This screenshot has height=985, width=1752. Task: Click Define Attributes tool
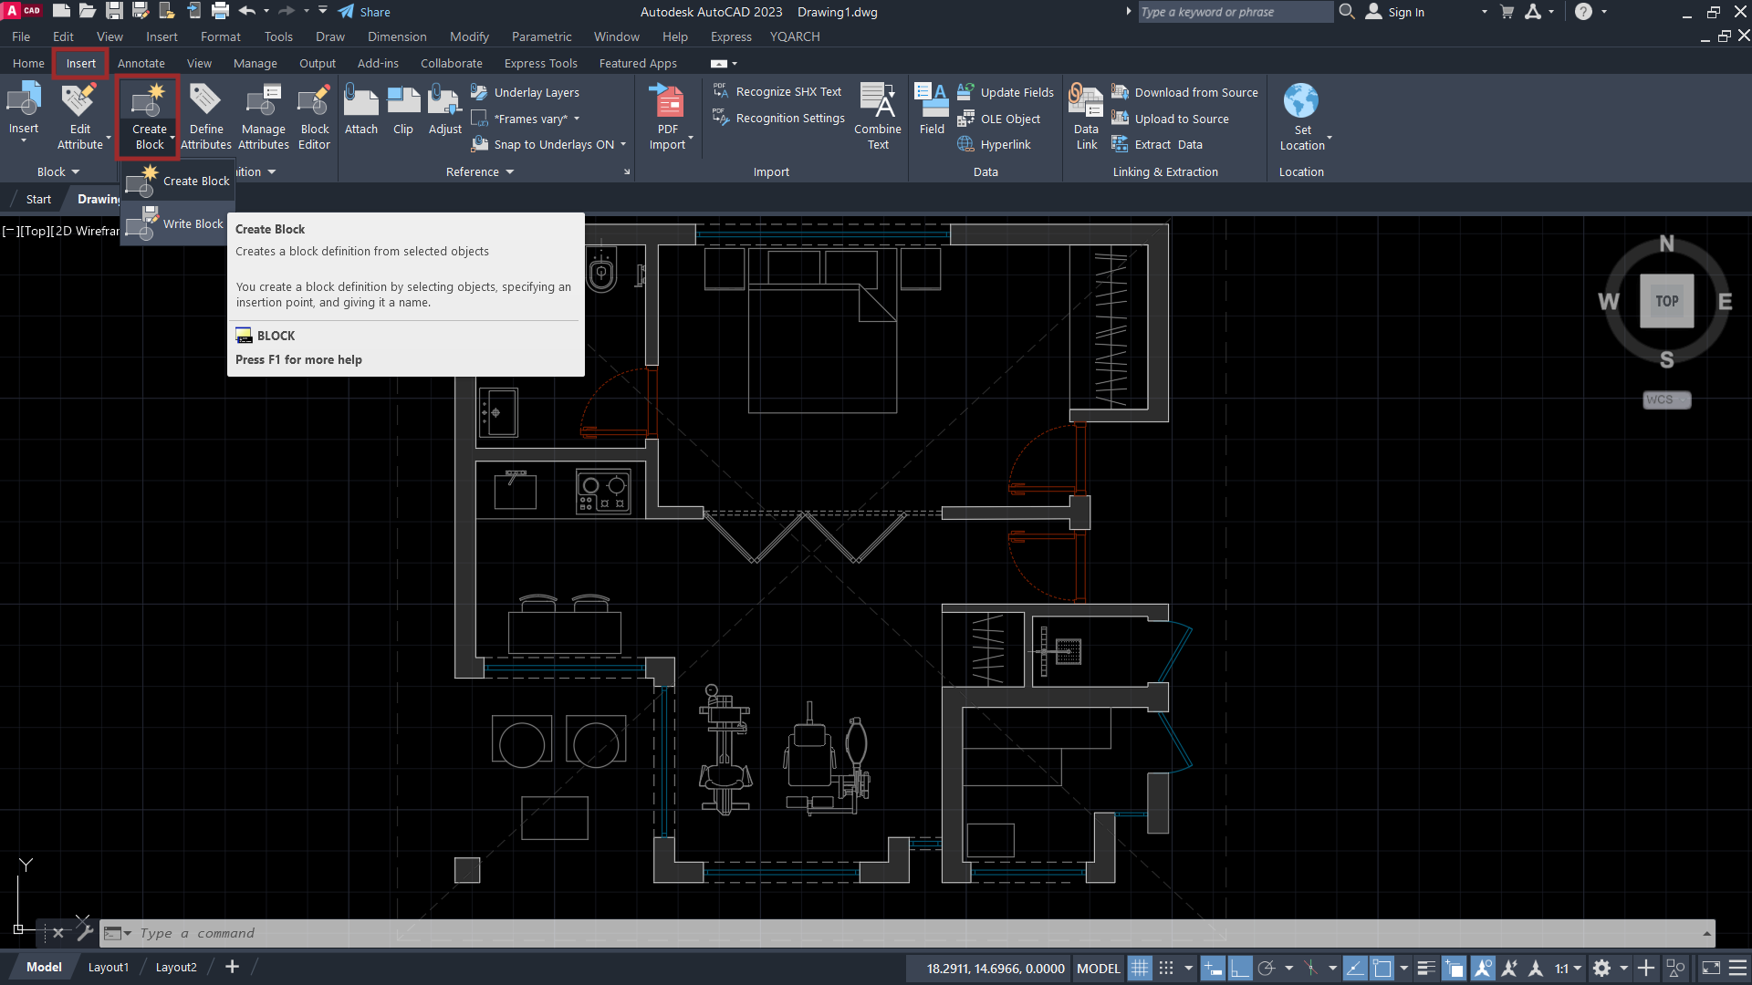pyautogui.click(x=206, y=116)
